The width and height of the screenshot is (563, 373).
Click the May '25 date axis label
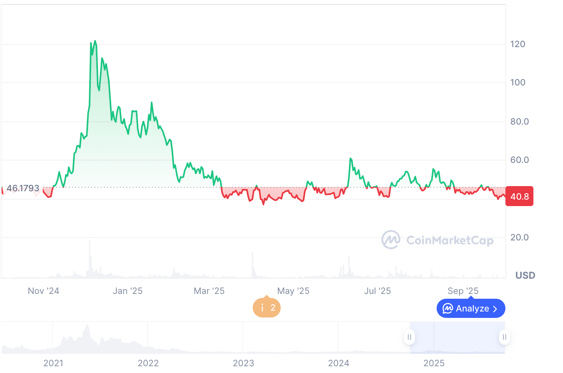(293, 291)
